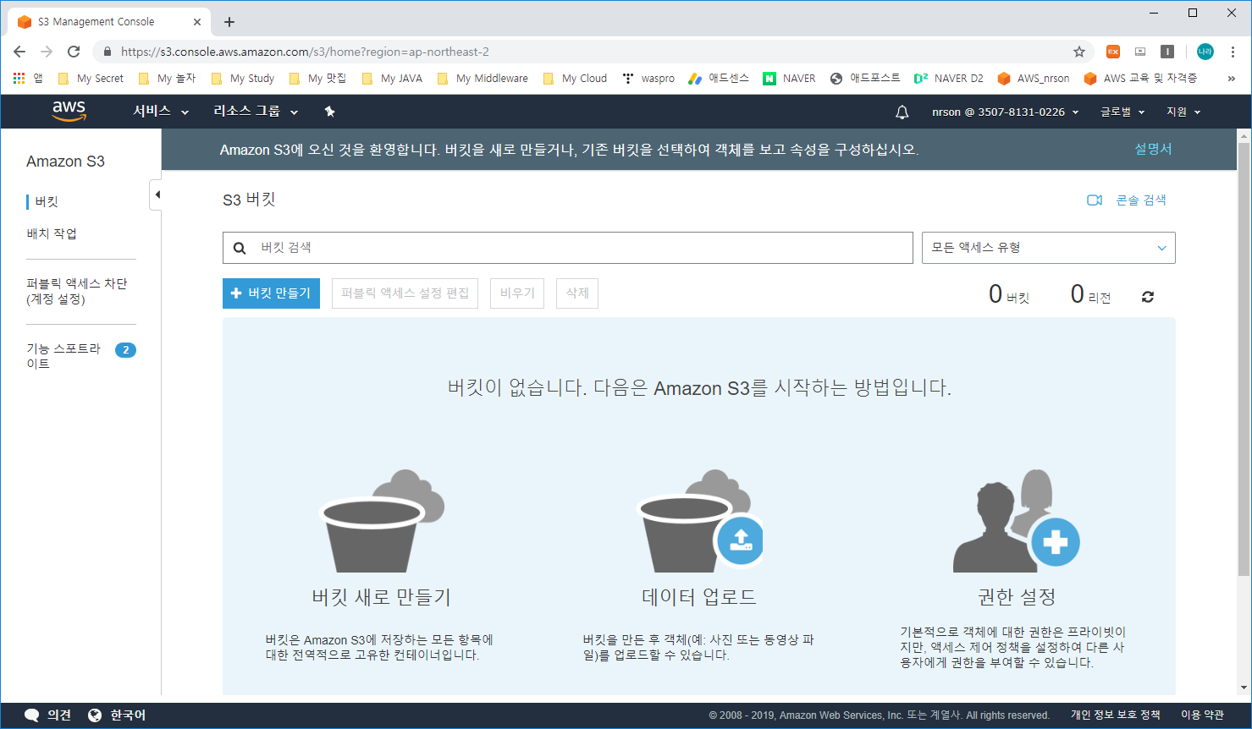Click the 이용 약관 terms link

(x=1202, y=715)
